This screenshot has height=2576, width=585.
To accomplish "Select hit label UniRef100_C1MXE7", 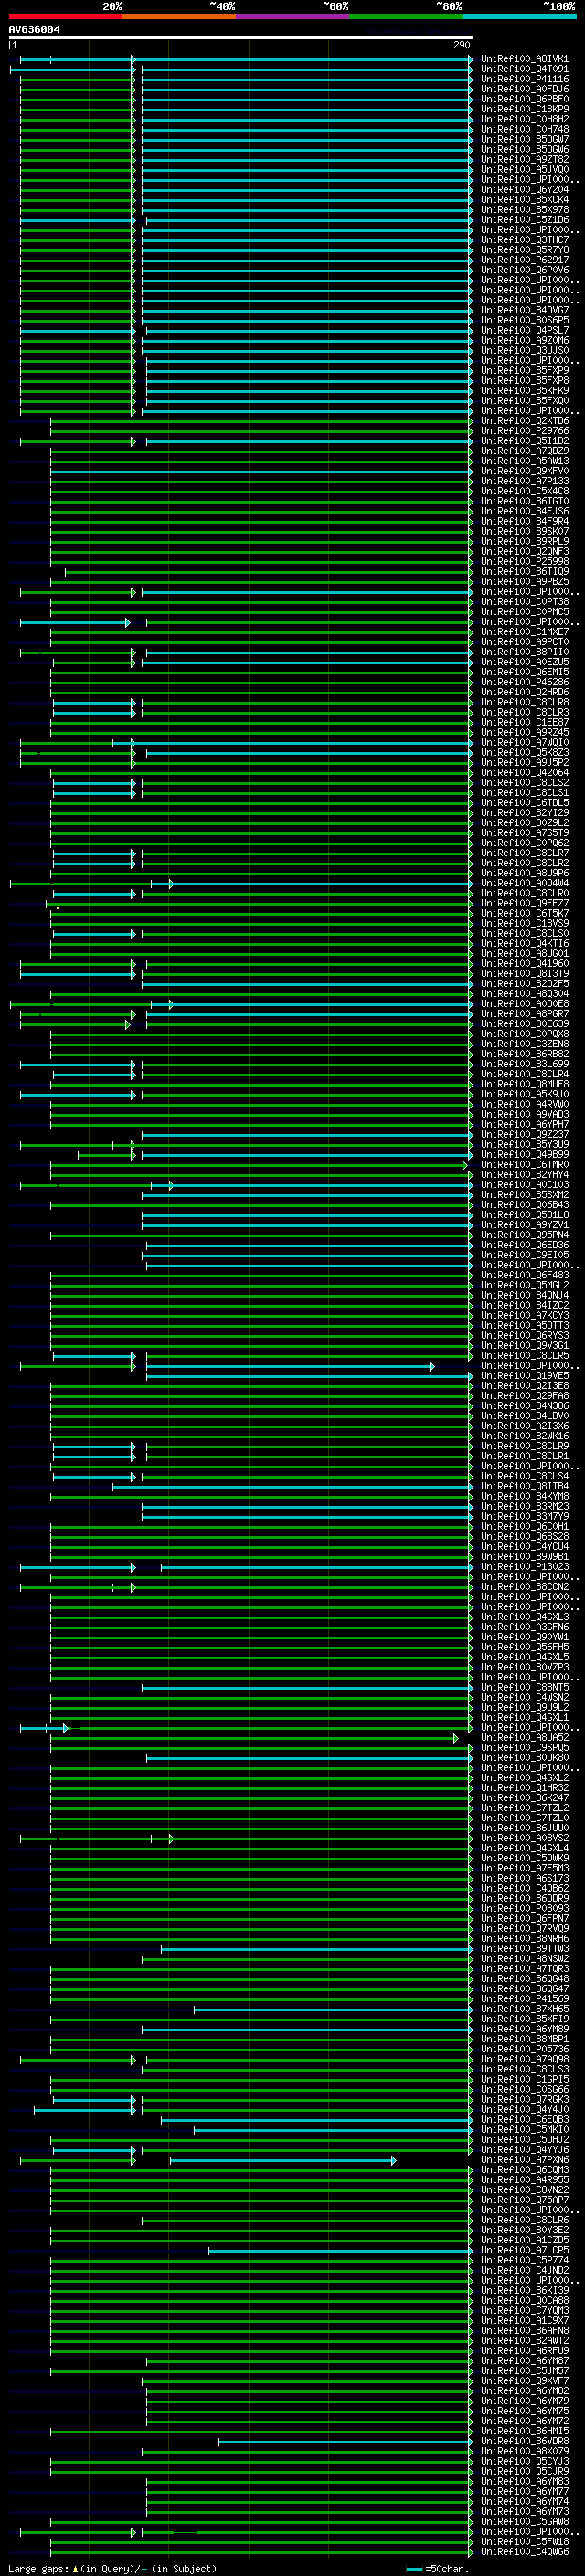I will [x=525, y=633].
